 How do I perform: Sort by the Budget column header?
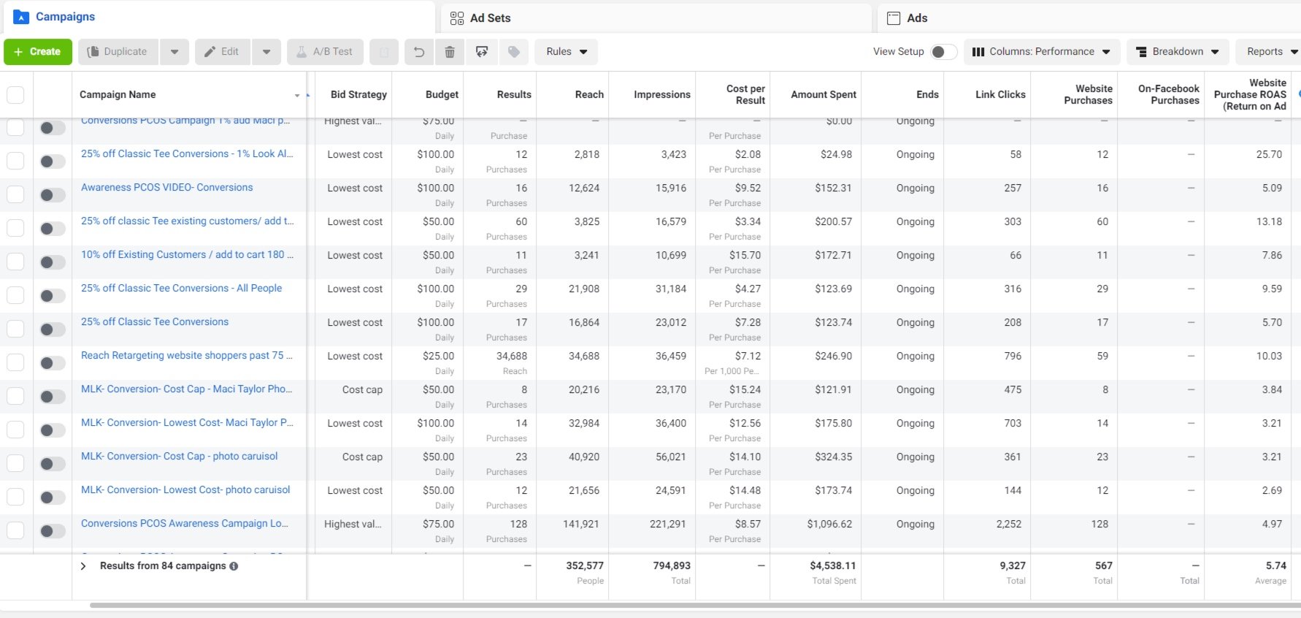pos(442,95)
